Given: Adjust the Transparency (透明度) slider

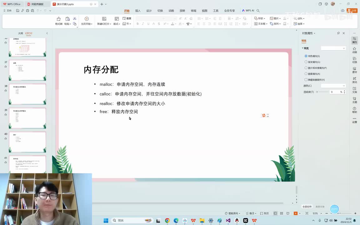Looking at the screenshot, I should (322, 92).
